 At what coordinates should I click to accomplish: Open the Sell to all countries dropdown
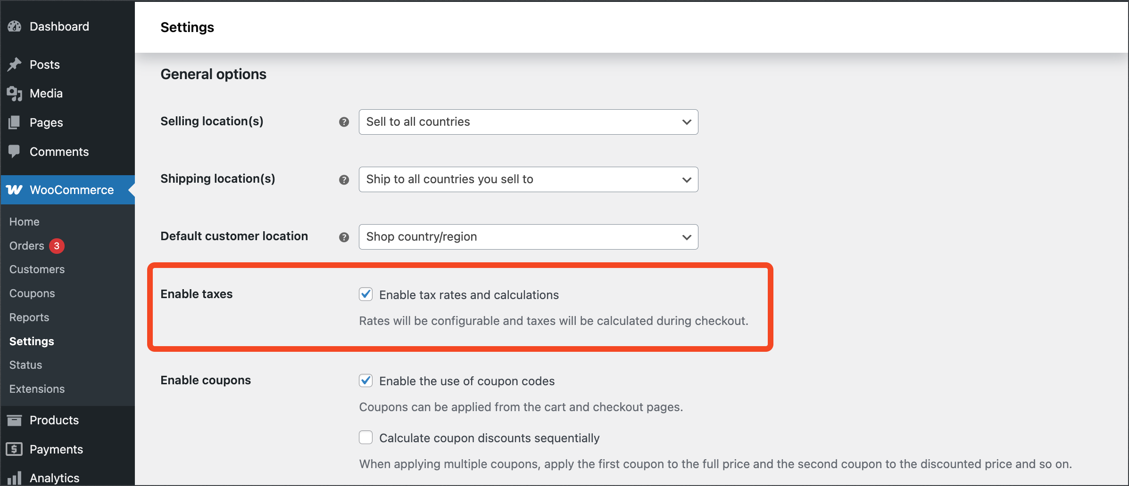pyautogui.click(x=528, y=122)
